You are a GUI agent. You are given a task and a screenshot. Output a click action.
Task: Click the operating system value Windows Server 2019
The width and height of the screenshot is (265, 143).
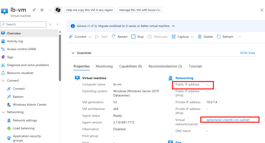point(136,93)
